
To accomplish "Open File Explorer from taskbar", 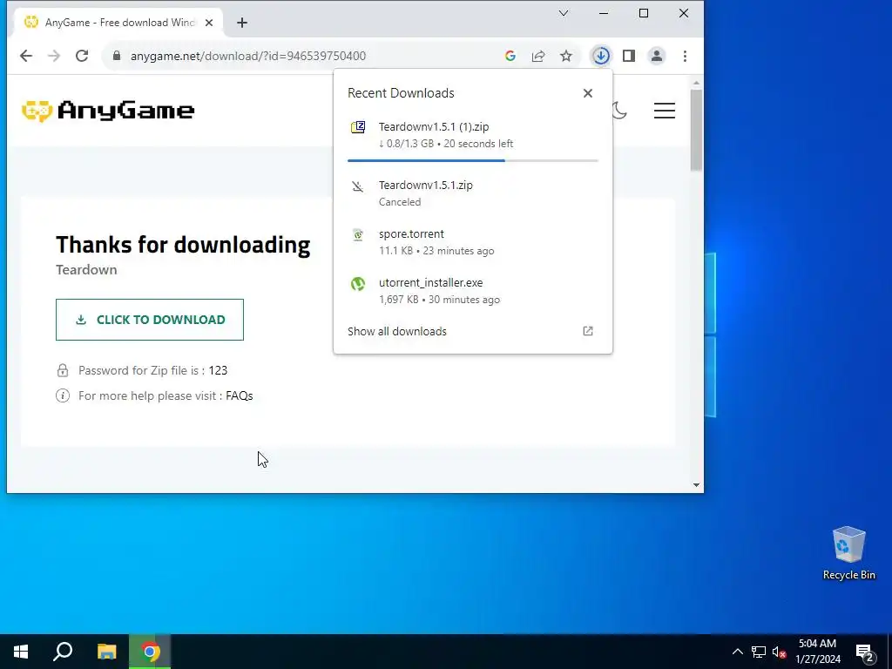I will pyautogui.click(x=106, y=652).
